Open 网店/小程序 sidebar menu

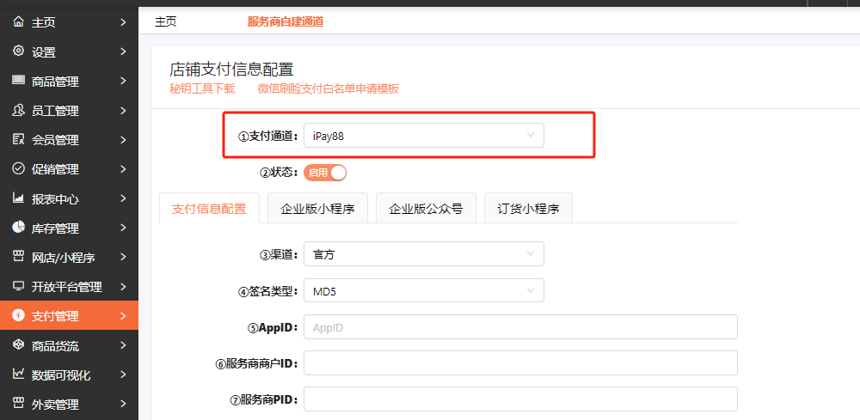point(69,257)
